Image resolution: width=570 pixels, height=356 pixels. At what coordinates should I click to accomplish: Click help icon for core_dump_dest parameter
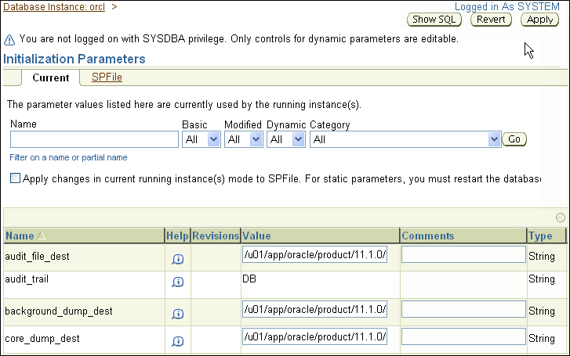coord(178,341)
